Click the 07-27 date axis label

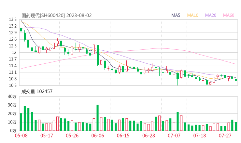225,136
